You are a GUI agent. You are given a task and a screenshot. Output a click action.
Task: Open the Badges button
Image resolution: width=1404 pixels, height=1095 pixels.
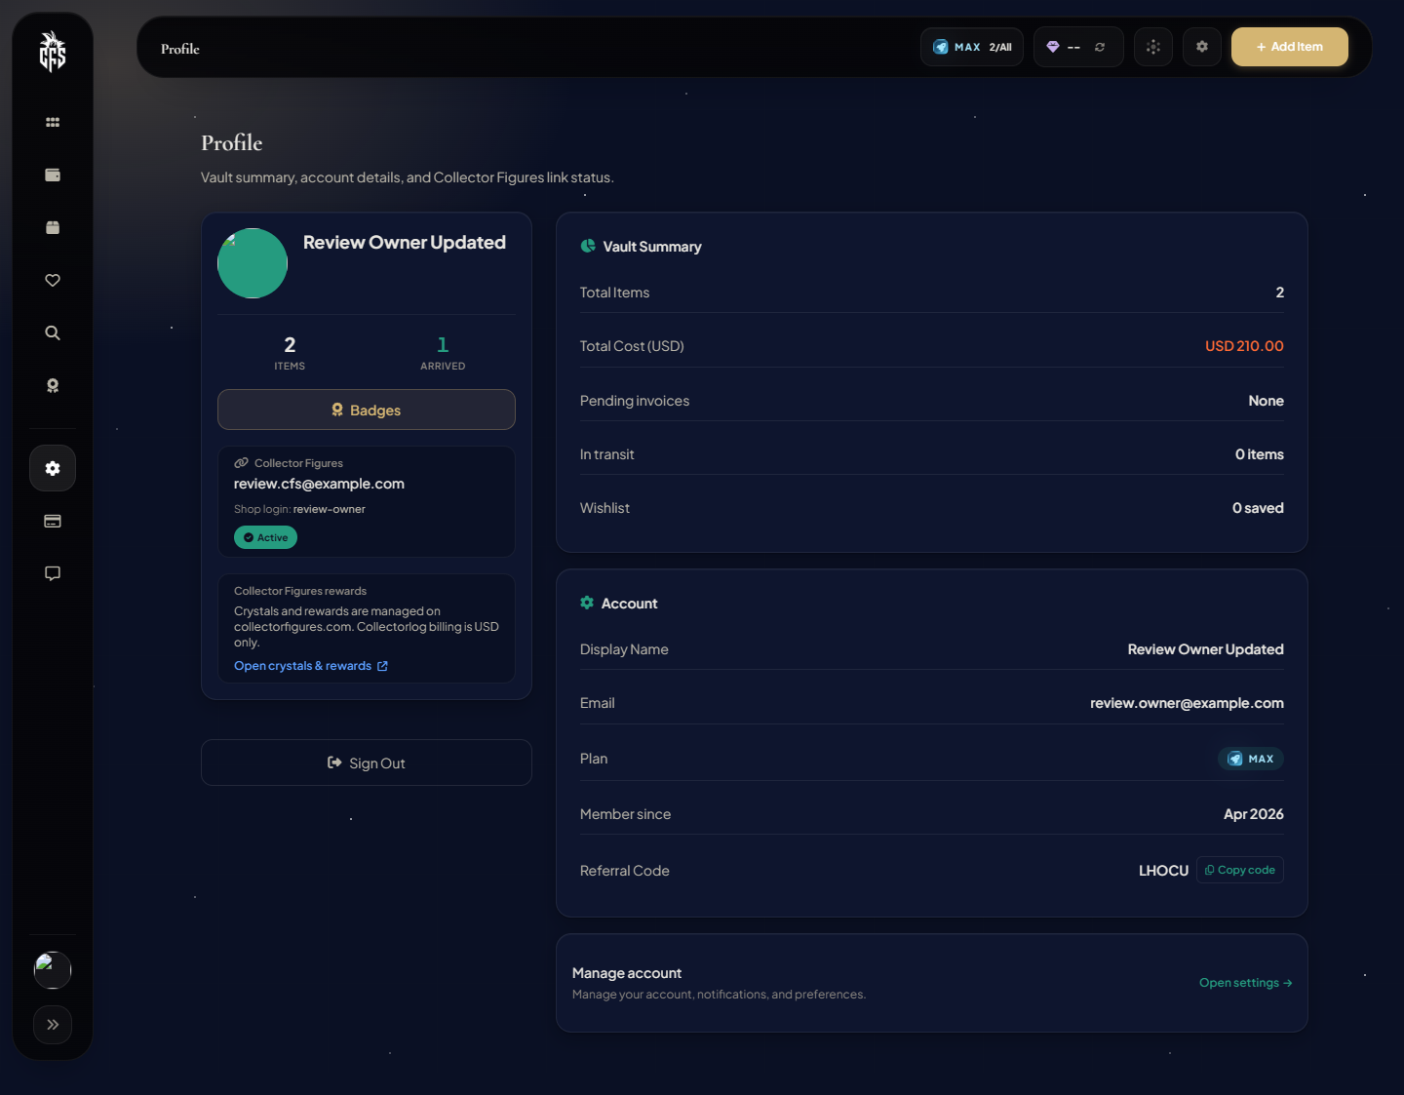367,411
